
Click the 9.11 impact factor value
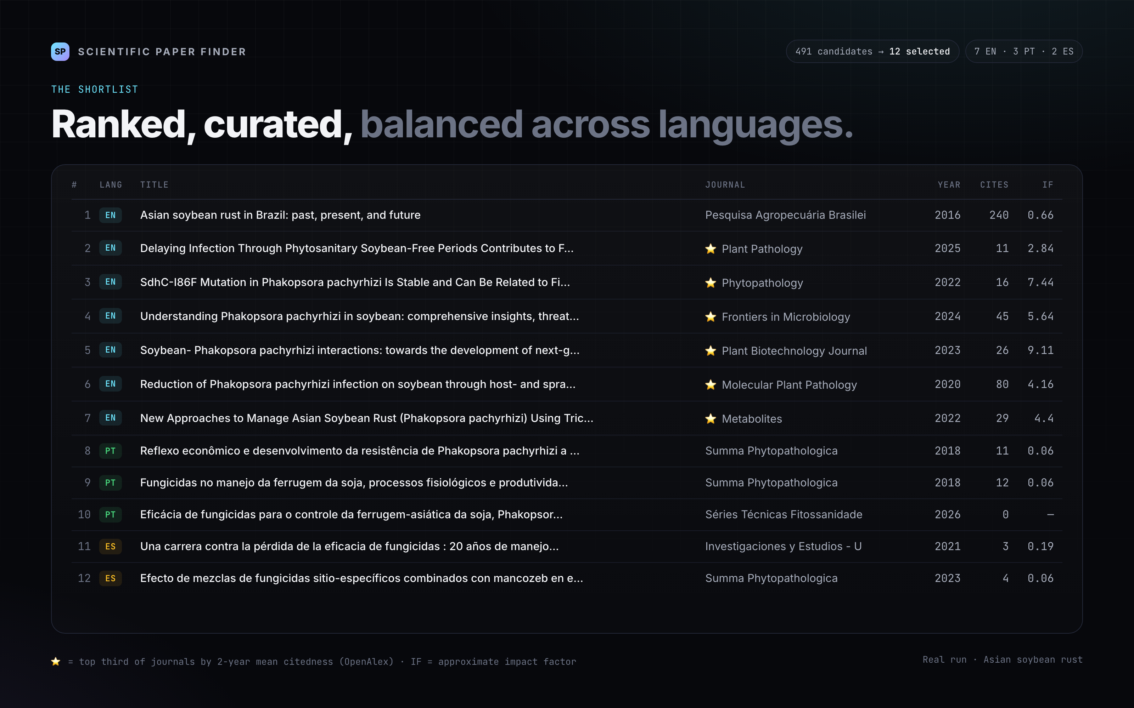tap(1040, 350)
